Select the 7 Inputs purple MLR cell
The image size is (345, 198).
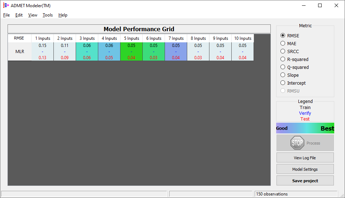(176, 52)
